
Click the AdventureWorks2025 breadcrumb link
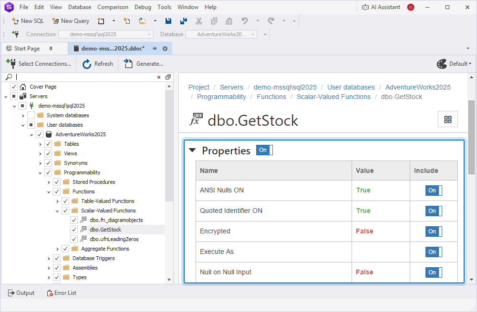(418, 87)
